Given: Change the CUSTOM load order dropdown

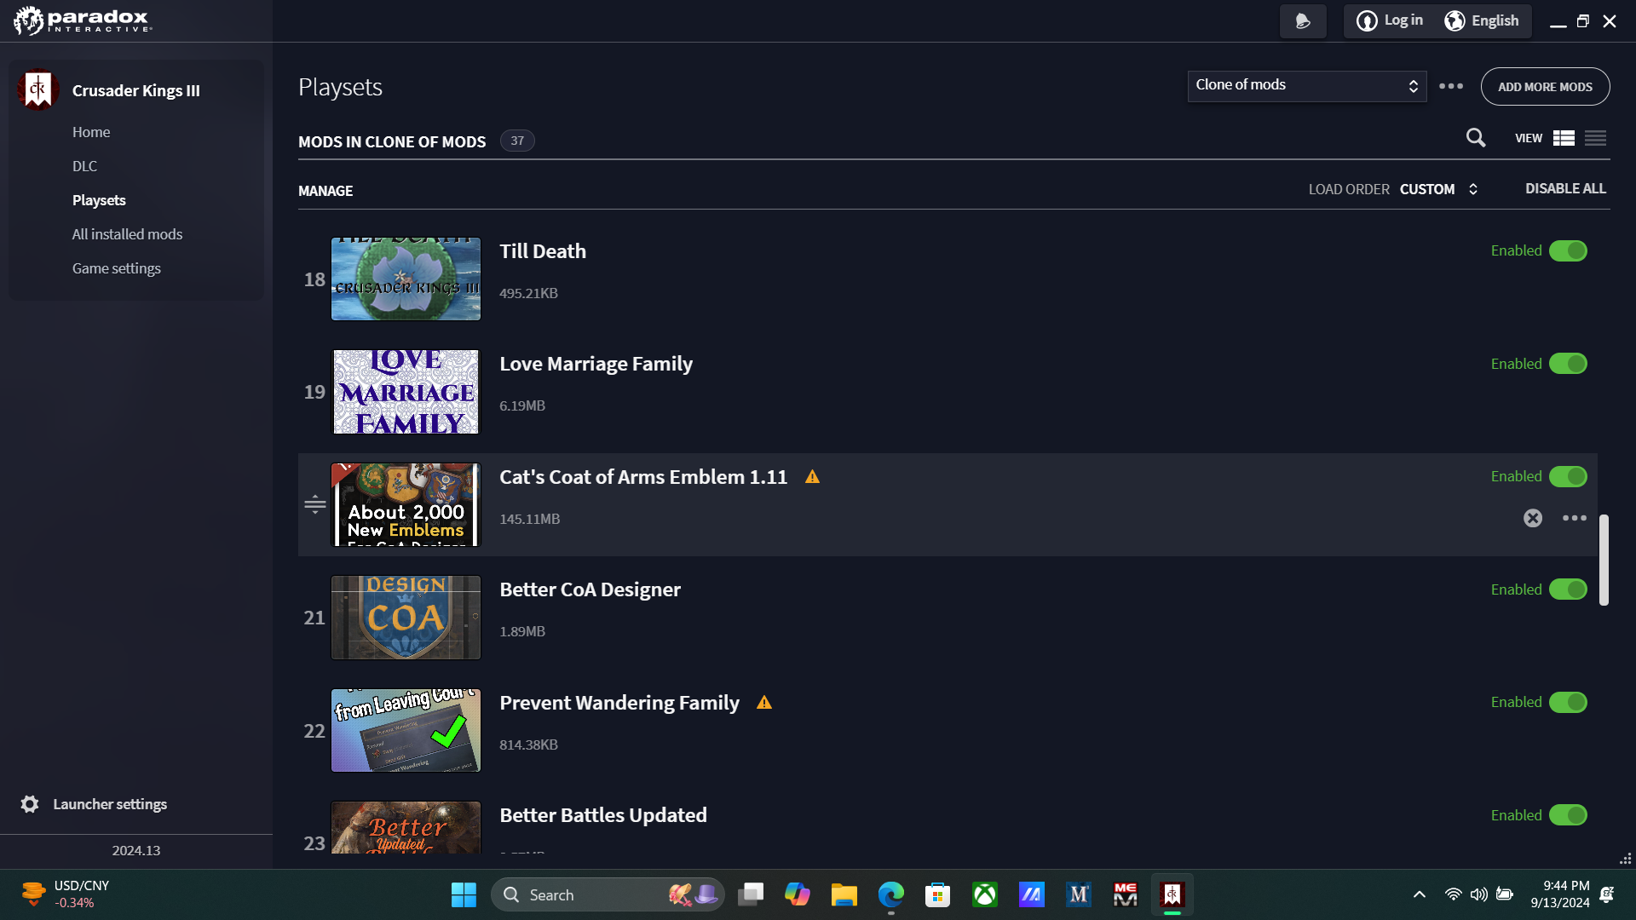Looking at the screenshot, I should point(1439,188).
